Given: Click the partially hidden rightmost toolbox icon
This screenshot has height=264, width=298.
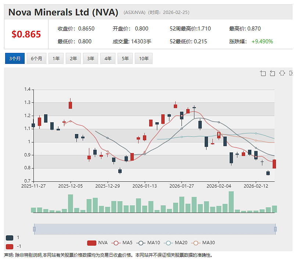Looking at the screenshot, I should 291,73.
